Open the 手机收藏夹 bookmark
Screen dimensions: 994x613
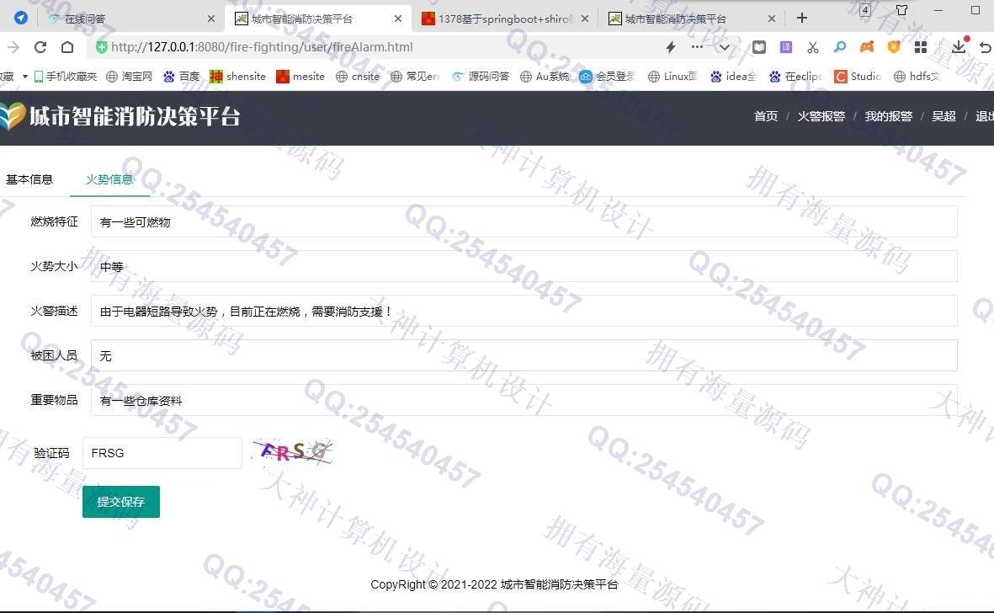[66, 76]
